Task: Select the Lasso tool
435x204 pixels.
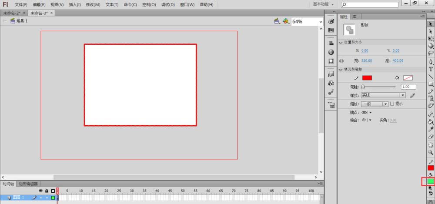Action: point(431,53)
